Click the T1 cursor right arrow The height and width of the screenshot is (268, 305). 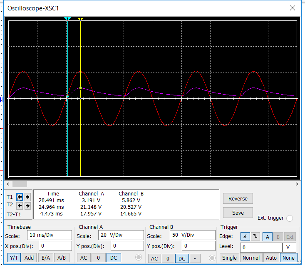point(27,197)
